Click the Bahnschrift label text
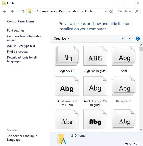The height and width of the screenshot is (146, 143). coord(124,101)
